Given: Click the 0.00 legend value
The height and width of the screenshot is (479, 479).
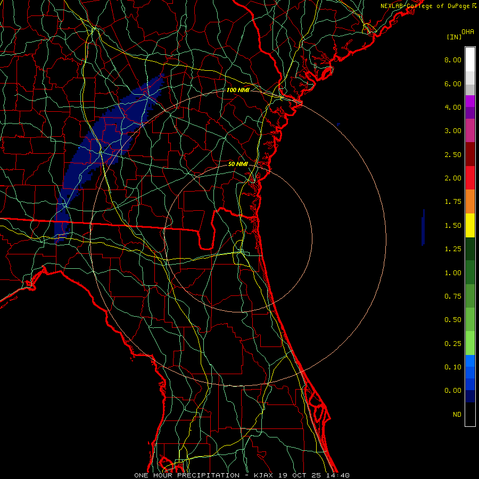Looking at the screenshot, I should 453,391.
